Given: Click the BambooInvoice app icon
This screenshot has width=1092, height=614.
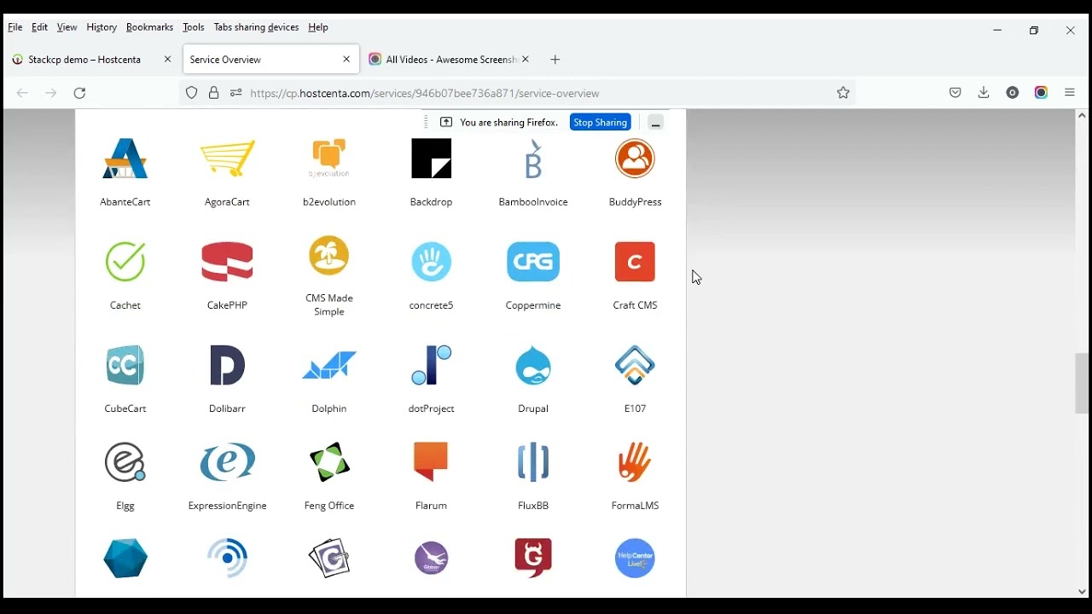Looking at the screenshot, I should tap(534, 159).
